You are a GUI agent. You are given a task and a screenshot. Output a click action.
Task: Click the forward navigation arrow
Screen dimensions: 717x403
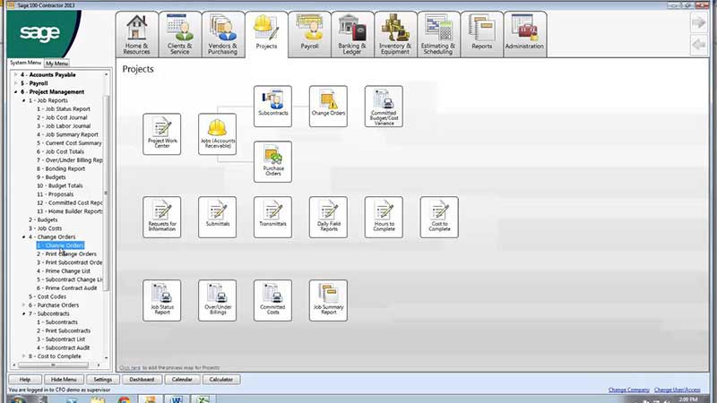(x=699, y=22)
